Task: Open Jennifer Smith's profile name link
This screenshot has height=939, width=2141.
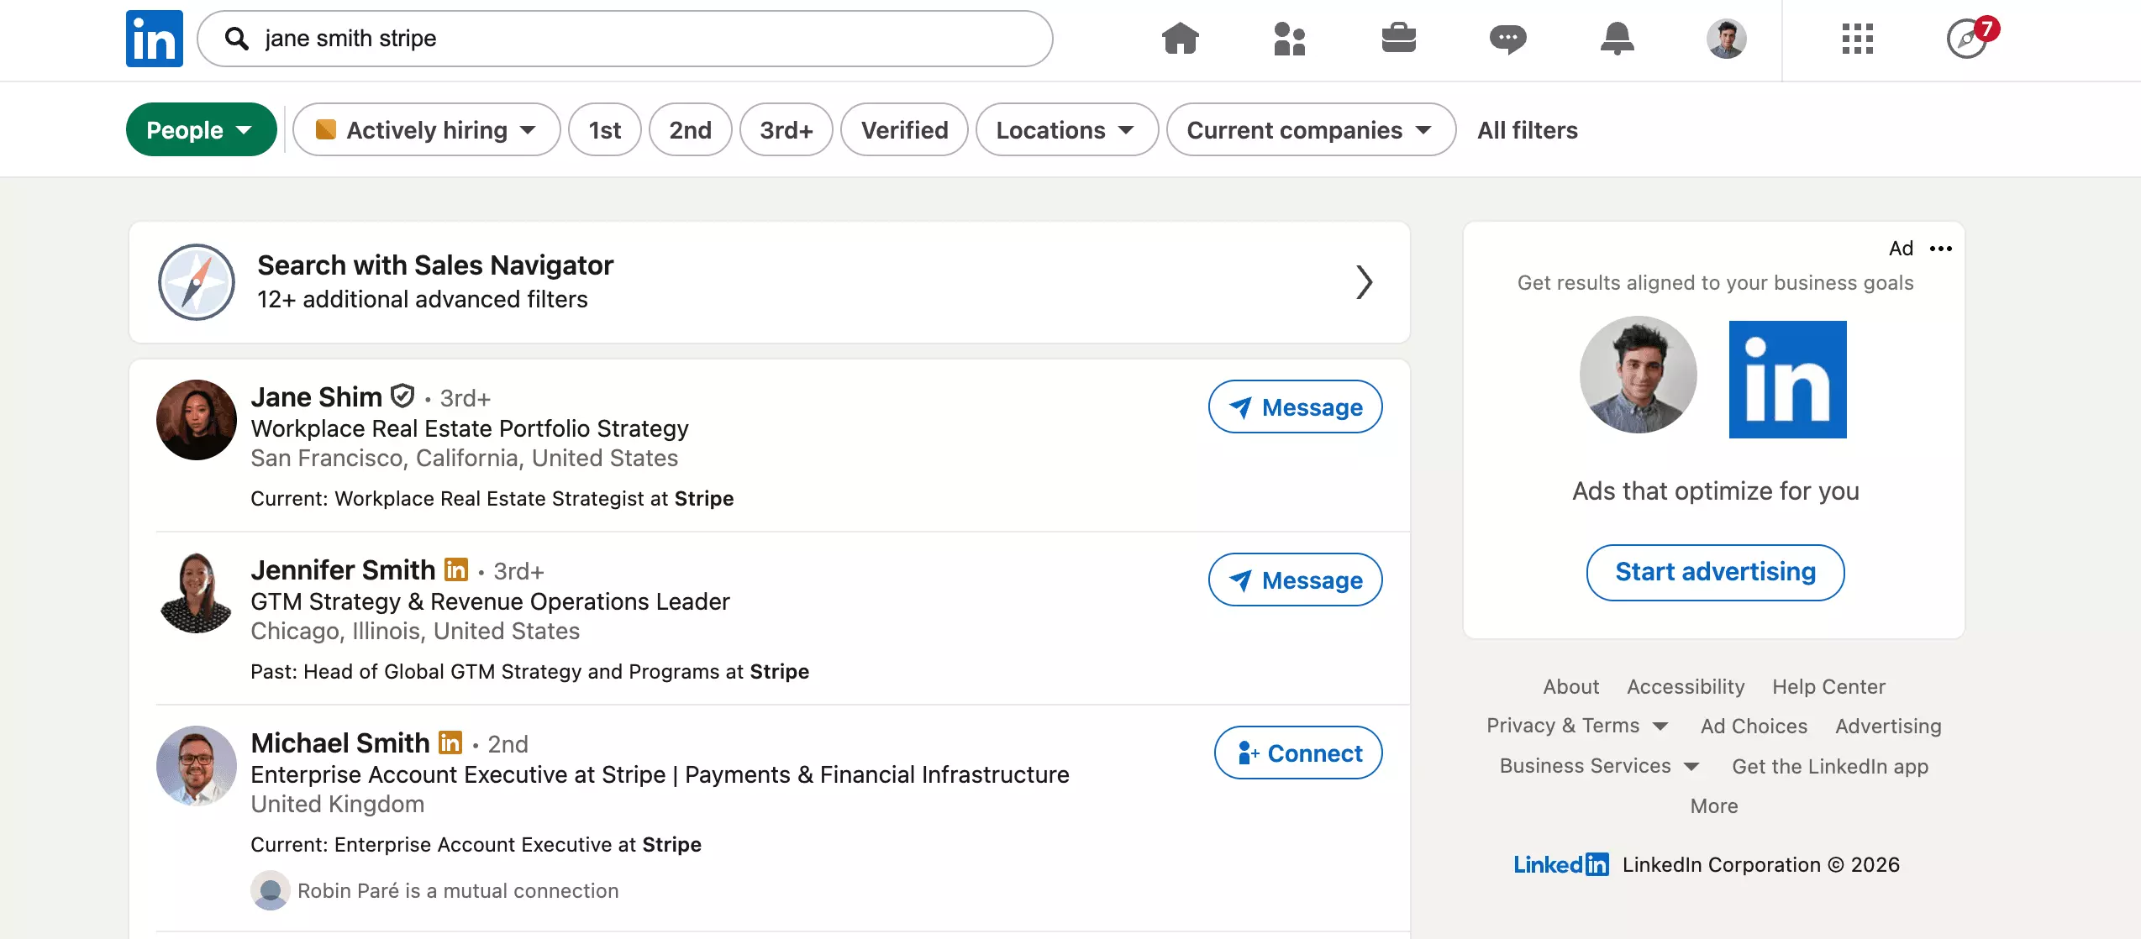Action: (343, 570)
